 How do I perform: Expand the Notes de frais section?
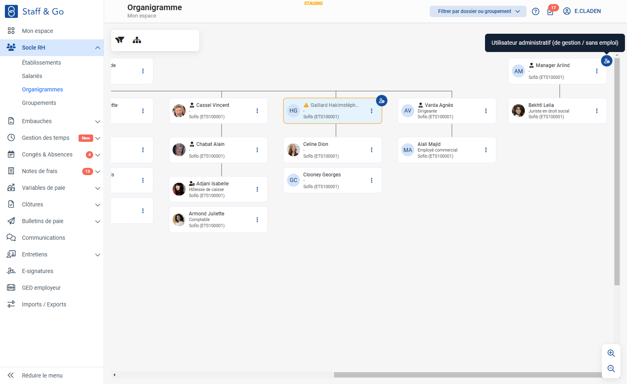pyautogui.click(x=98, y=171)
